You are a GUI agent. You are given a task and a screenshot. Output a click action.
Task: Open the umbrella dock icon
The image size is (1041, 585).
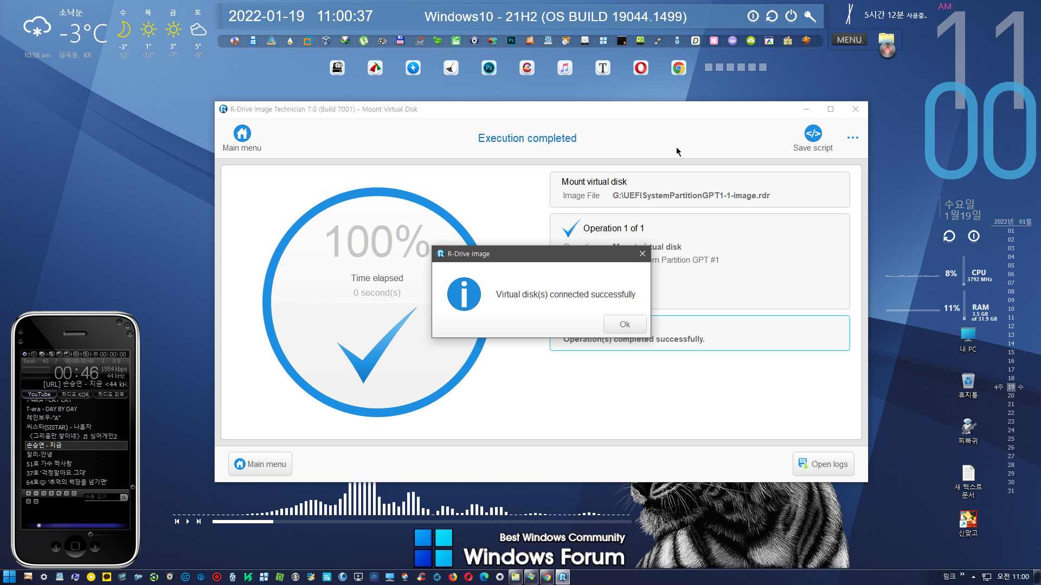tap(375, 68)
